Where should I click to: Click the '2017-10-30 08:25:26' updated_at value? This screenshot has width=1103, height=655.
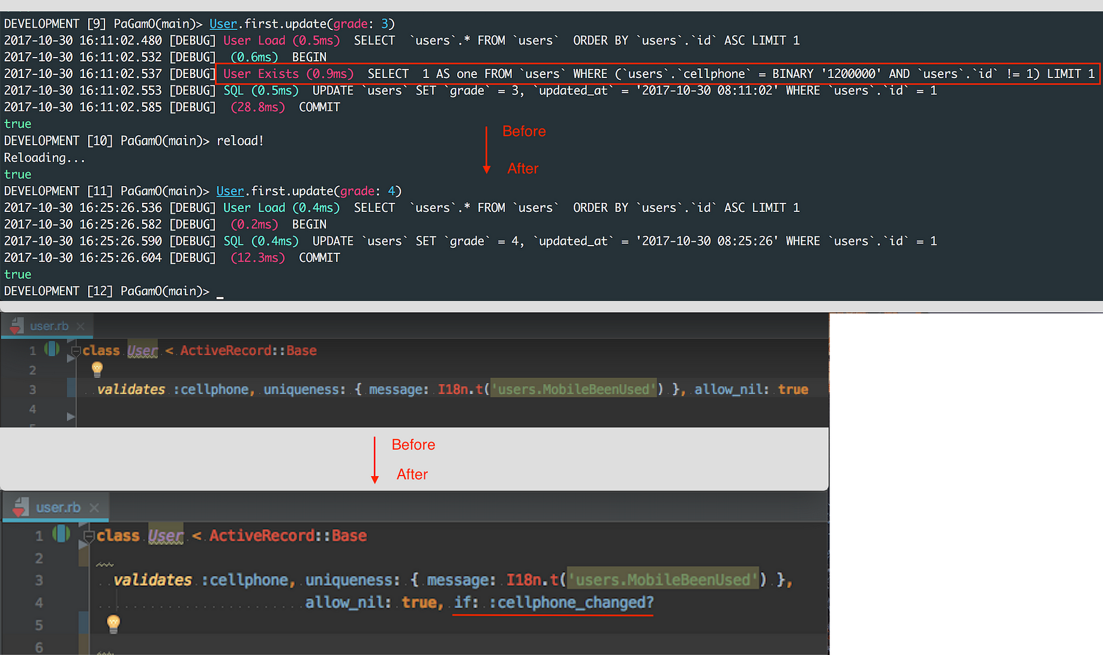pyautogui.click(x=707, y=241)
